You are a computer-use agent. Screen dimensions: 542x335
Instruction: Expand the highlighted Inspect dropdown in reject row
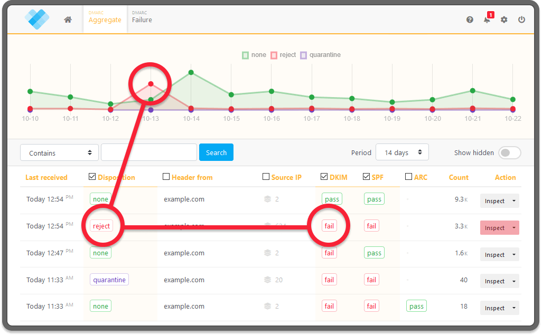click(x=513, y=228)
